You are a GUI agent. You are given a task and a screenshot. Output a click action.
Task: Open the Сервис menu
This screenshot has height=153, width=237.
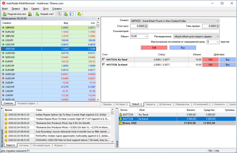tap(35, 9)
